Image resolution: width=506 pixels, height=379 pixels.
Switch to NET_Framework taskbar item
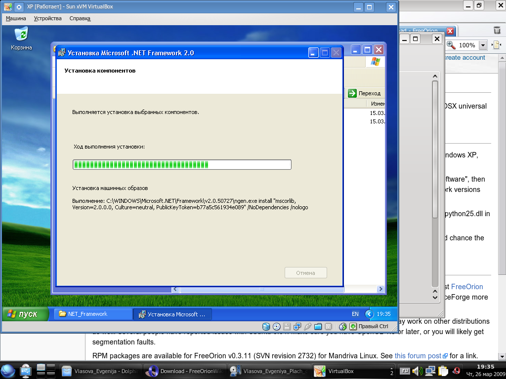pos(93,314)
